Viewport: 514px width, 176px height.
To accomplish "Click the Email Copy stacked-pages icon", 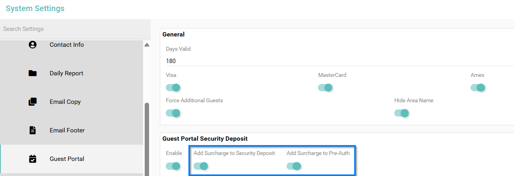I will click(x=33, y=102).
